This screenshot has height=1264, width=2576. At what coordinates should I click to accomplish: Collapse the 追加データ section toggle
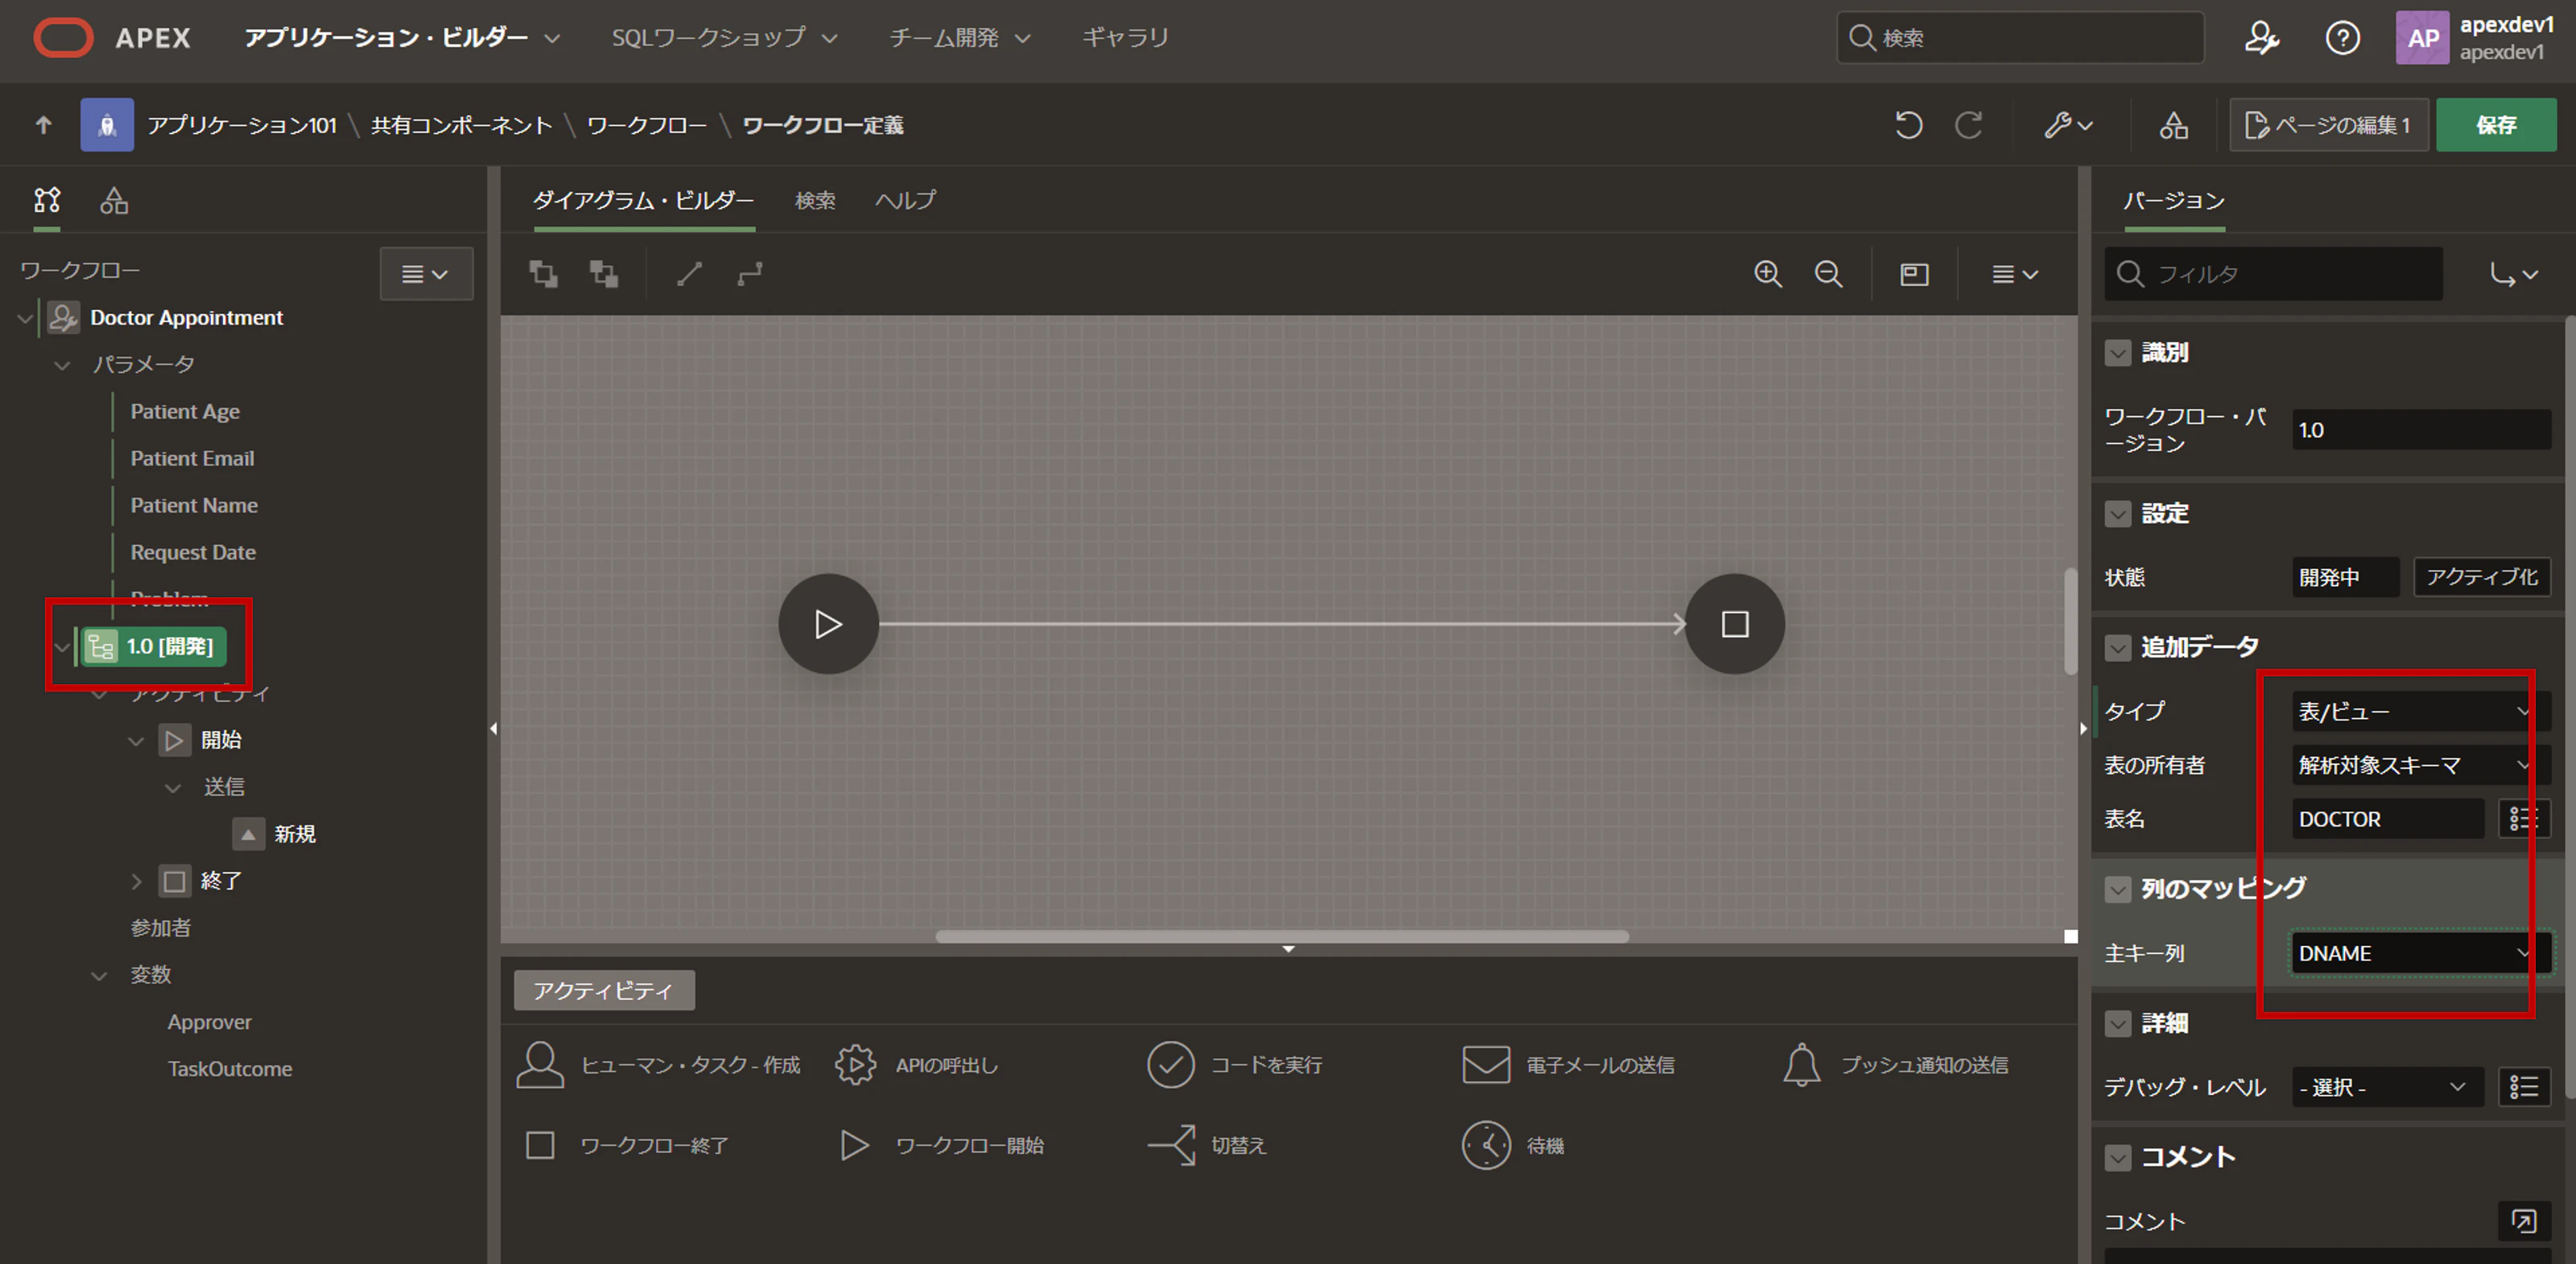(x=2117, y=648)
